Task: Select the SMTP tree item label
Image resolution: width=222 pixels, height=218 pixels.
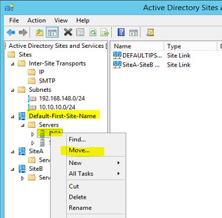Action: click(47, 81)
